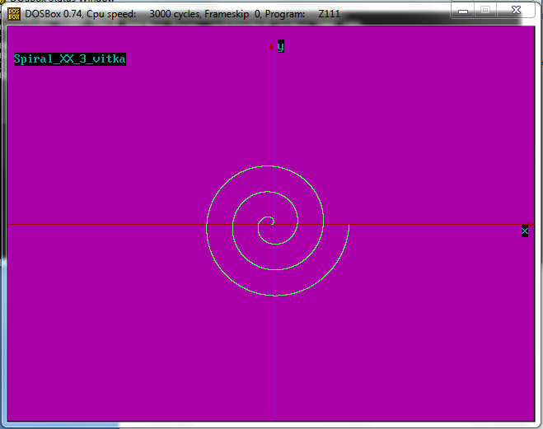The image size is (543, 429).
Task: Click the bottom point of the outer spiral turn
Action: pos(275,296)
